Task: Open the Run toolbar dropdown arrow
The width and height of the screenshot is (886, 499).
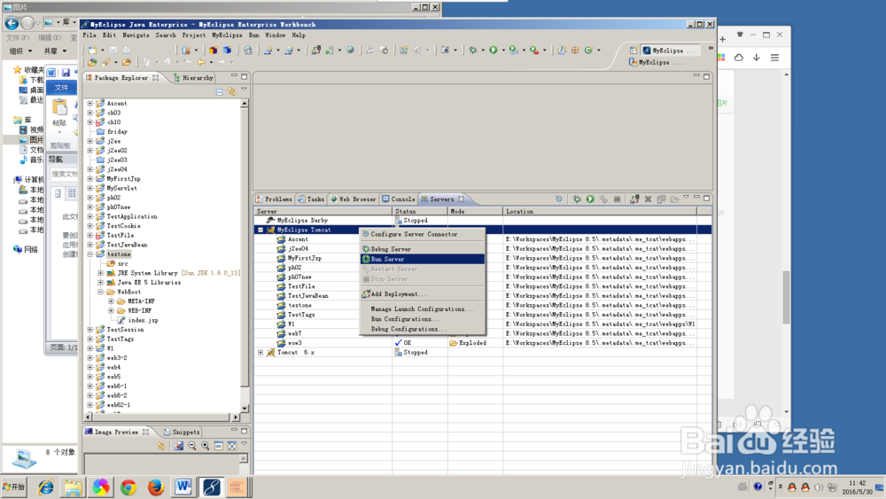Action: 503,51
